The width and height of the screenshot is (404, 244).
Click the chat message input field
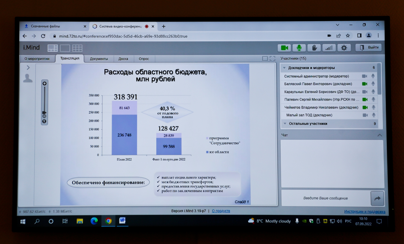coord(325,198)
